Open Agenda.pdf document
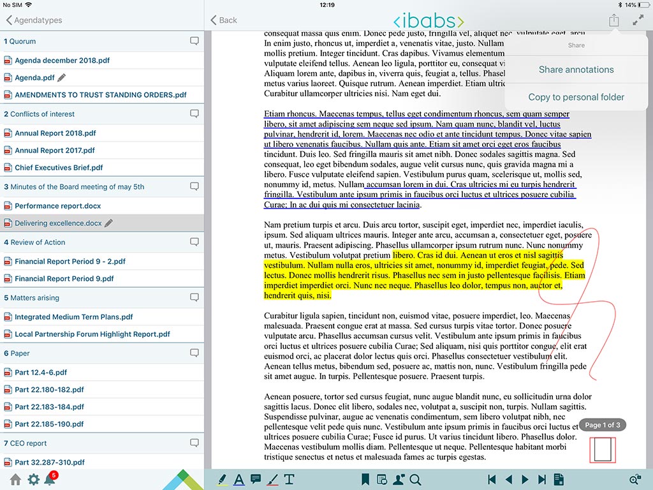The height and width of the screenshot is (490, 653). (x=102, y=77)
